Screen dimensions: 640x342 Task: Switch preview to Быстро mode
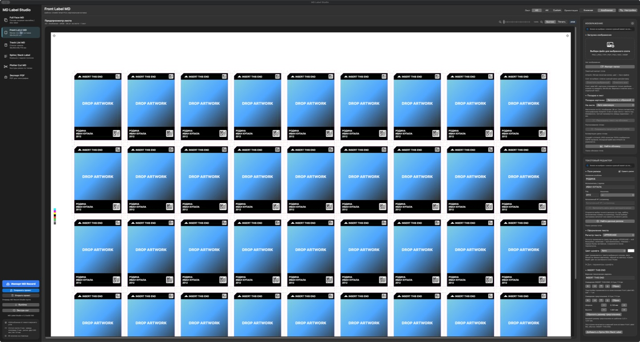(550, 22)
